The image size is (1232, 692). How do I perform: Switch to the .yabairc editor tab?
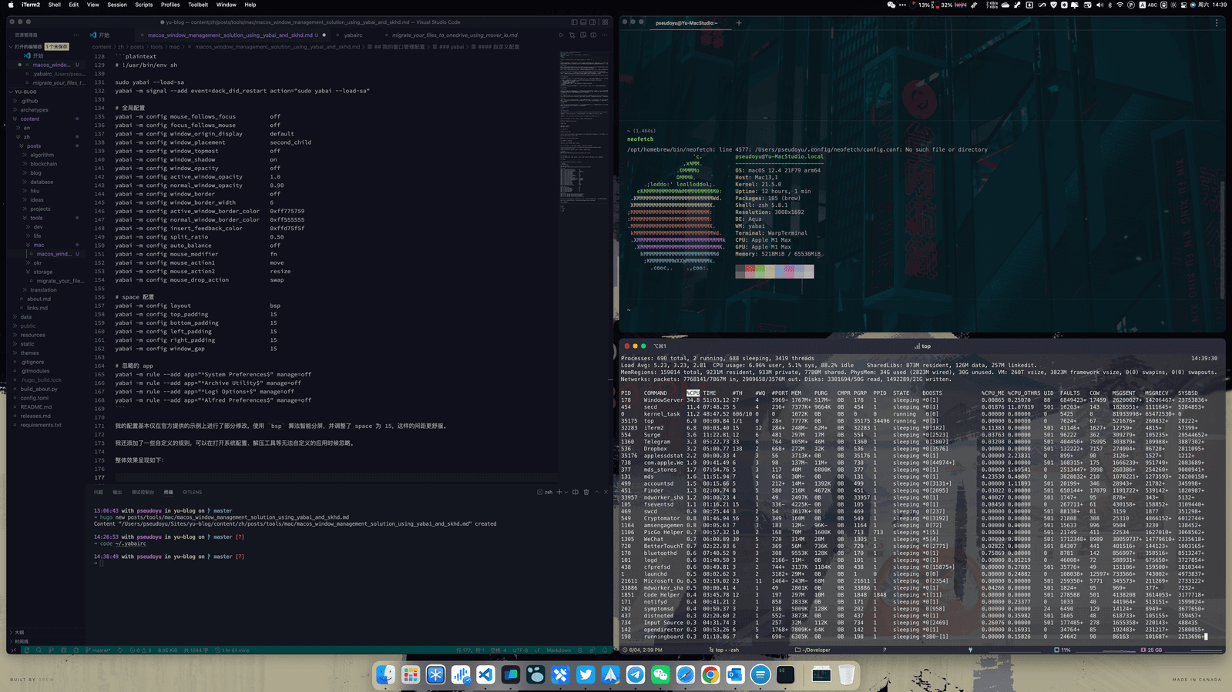pyautogui.click(x=353, y=35)
